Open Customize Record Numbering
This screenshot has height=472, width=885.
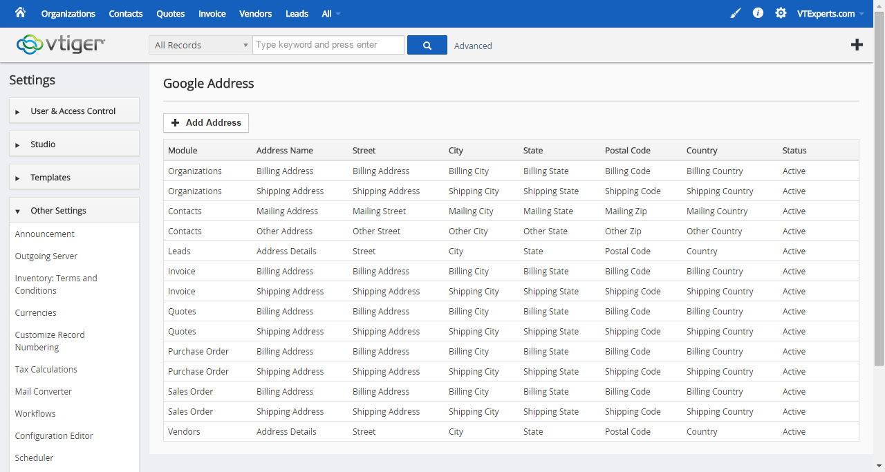[50, 341]
